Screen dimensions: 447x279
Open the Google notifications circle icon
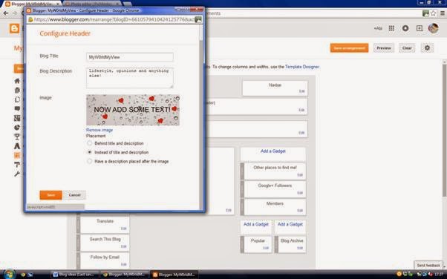[x=405, y=28]
